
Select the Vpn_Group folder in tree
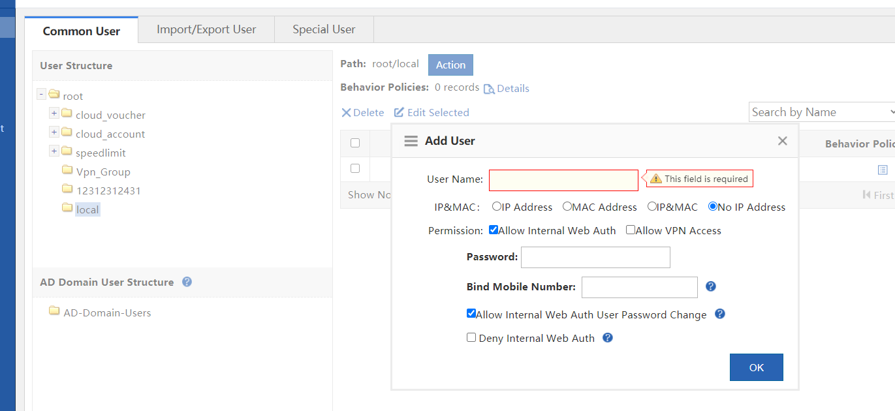(x=102, y=172)
